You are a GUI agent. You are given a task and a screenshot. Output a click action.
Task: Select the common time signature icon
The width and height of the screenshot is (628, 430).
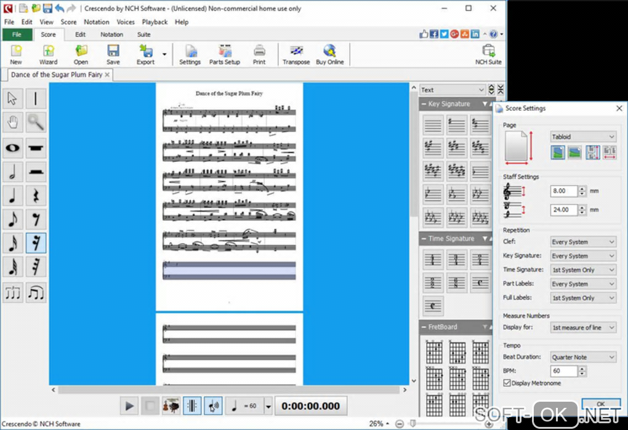coord(480,283)
